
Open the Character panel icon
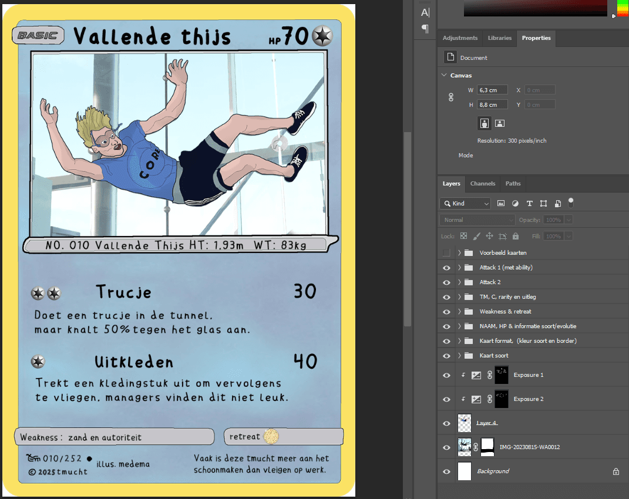click(425, 13)
